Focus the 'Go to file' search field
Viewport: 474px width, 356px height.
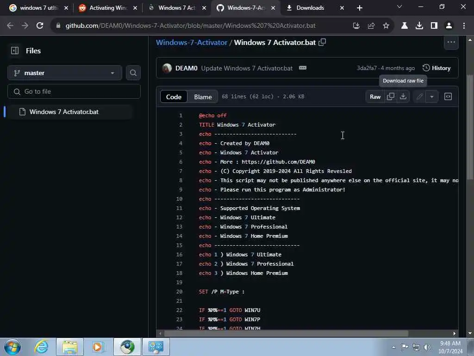tap(74, 91)
